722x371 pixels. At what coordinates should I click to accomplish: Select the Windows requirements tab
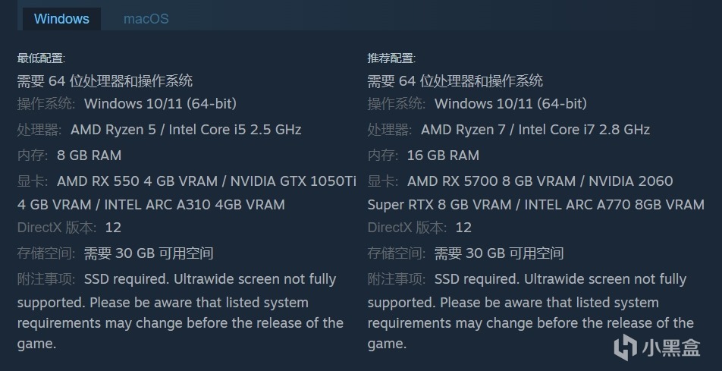(x=61, y=18)
